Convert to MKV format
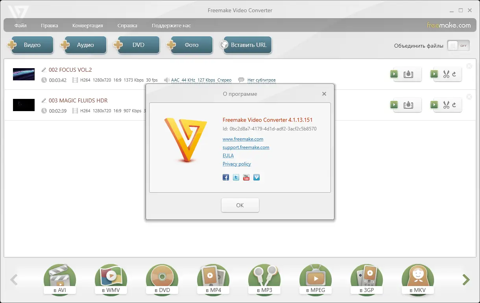480x303 pixels. tap(418, 280)
